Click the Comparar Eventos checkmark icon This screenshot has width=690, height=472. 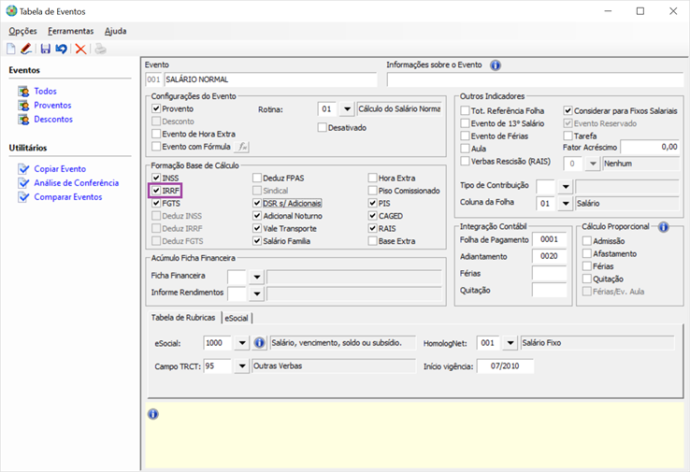point(23,197)
